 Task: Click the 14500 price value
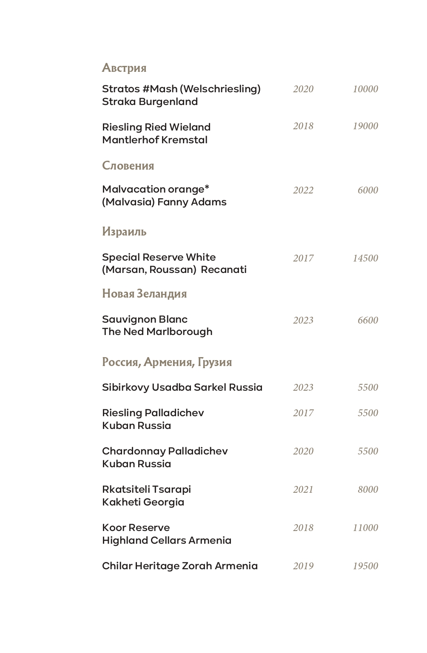point(365,258)
